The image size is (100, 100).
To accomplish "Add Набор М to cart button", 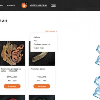I will pos(12,86).
